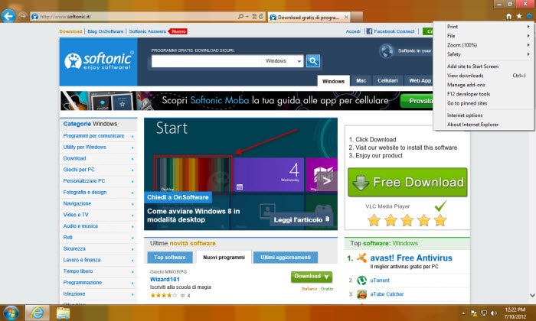This screenshot has width=536, height=321.
Task: Open Favorites star icon
Action: [518, 15]
